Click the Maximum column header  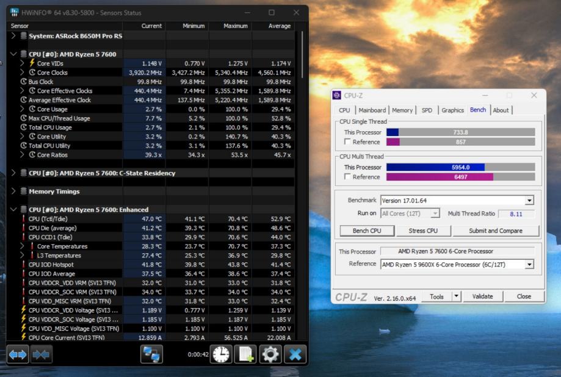click(x=235, y=26)
